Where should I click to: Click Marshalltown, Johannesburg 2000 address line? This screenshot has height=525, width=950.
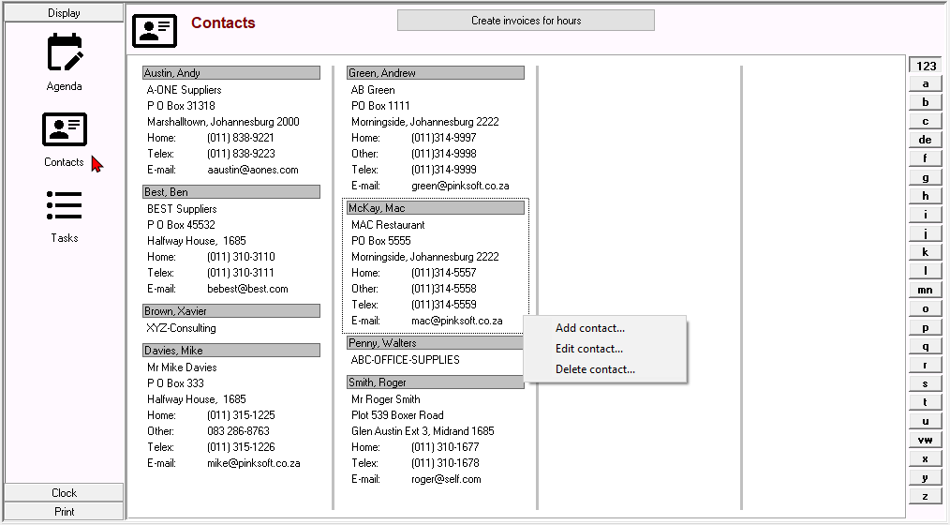[x=223, y=122]
